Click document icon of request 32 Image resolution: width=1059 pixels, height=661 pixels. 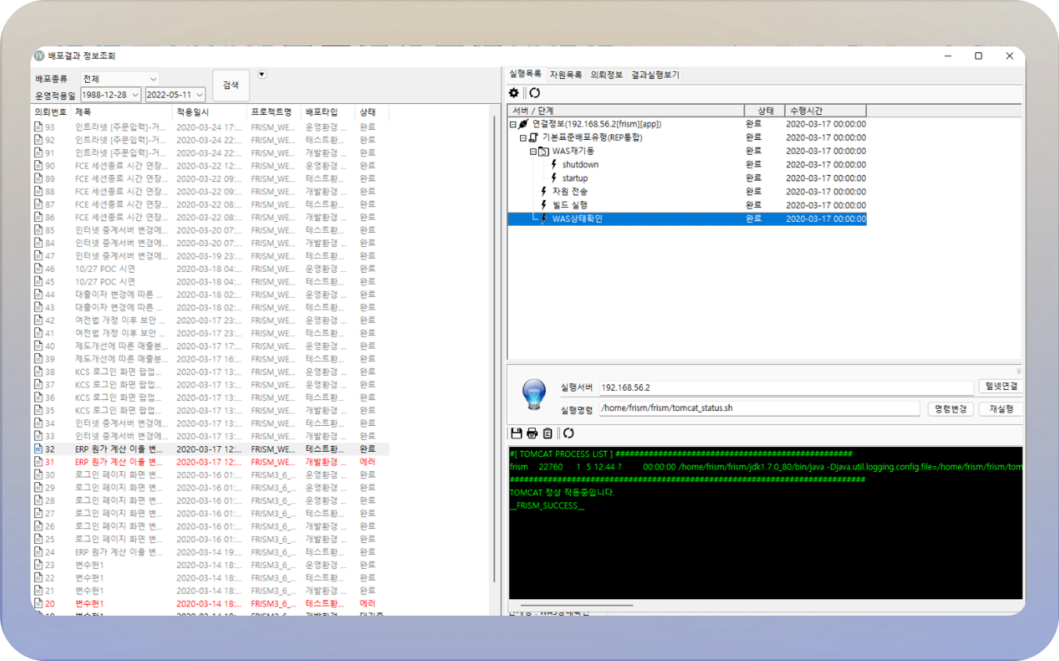pyautogui.click(x=38, y=449)
